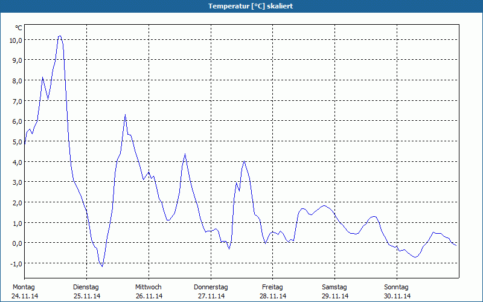Click the date 24.11.14
The image size is (483, 302).
pos(25,296)
